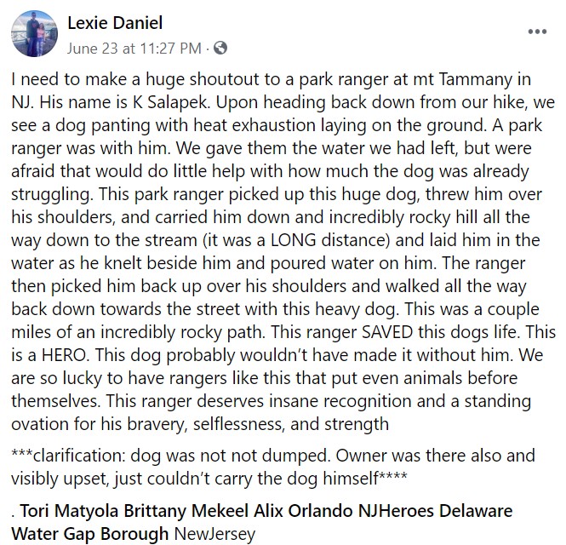Open tagged profile Brittany Mekeel
Screen dimensions: 566x545
click(x=186, y=511)
